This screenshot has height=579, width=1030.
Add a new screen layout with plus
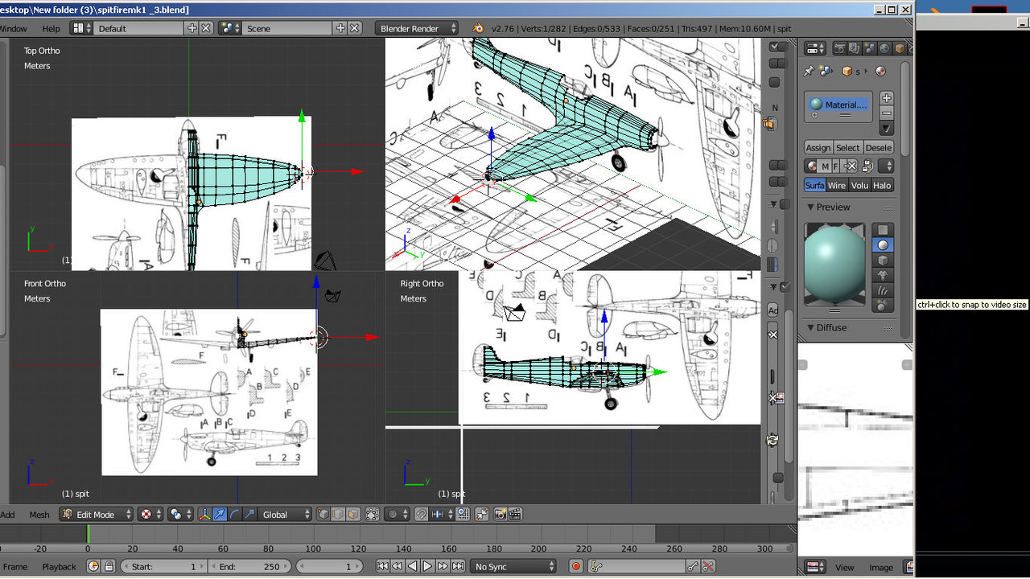click(192, 28)
